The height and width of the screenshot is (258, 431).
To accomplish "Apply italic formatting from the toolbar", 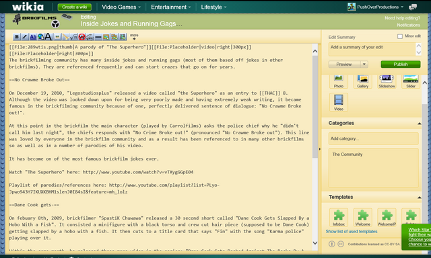I will 25,36.
